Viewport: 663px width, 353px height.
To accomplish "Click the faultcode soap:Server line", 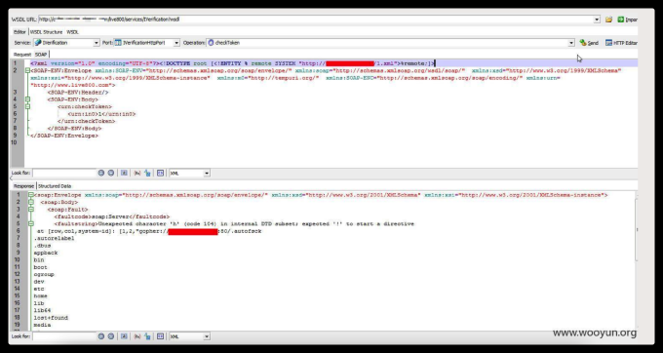I will tap(111, 216).
